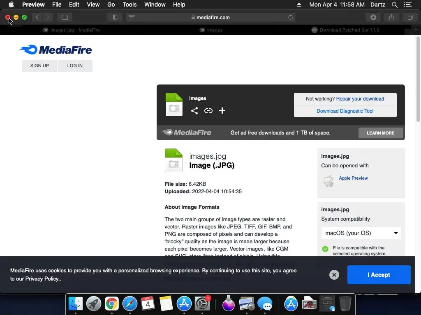Click the date and time in menu bar

pyautogui.click(x=337, y=5)
